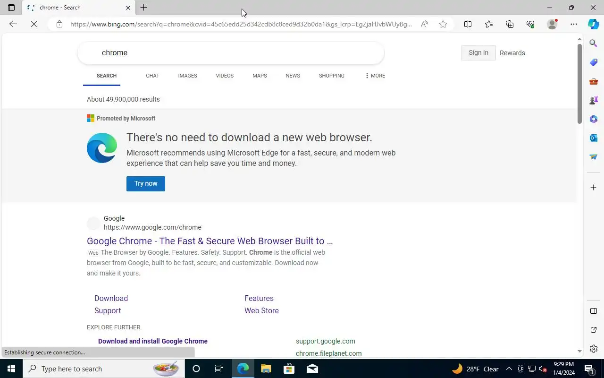604x378 pixels.
Task: Open the profile avatar menu
Action: coord(552,24)
